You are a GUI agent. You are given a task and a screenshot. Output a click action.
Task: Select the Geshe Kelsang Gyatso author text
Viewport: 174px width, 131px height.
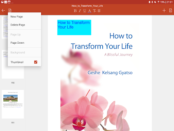point(110,73)
